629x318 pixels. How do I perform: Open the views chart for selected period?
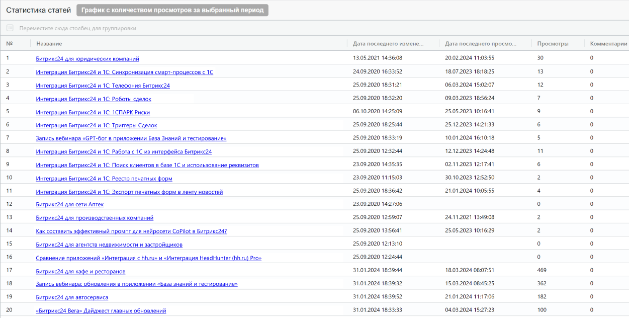point(172,10)
